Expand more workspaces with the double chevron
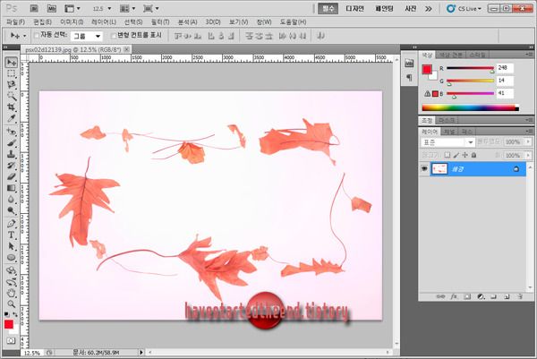The height and width of the screenshot is (359, 537). [429, 9]
